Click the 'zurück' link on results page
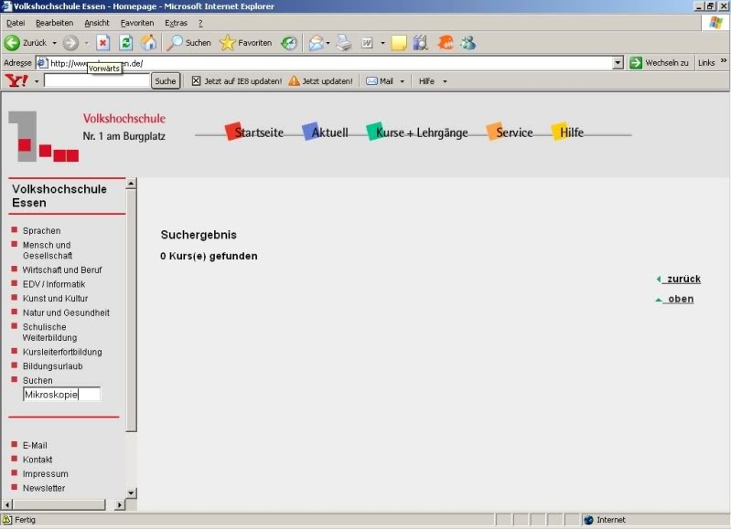 click(x=683, y=280)
